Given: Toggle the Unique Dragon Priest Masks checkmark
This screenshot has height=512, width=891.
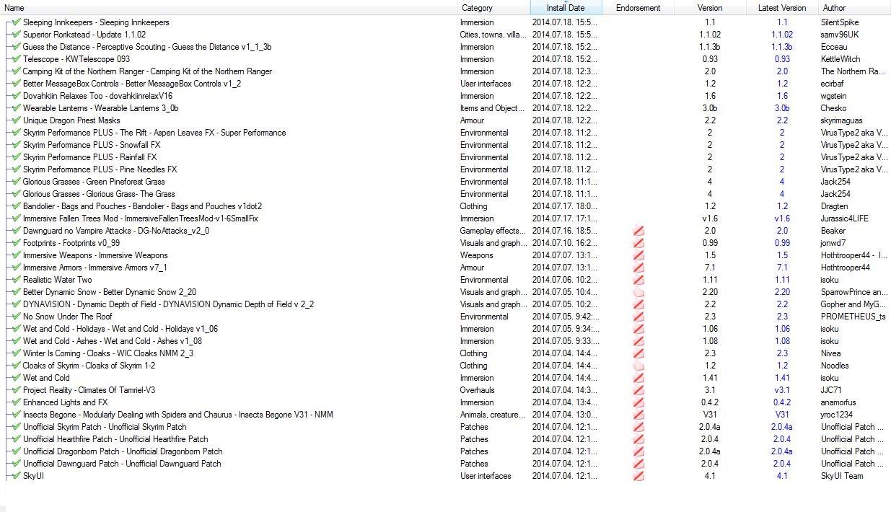Looking at the screenshot, I should point(17,120).
